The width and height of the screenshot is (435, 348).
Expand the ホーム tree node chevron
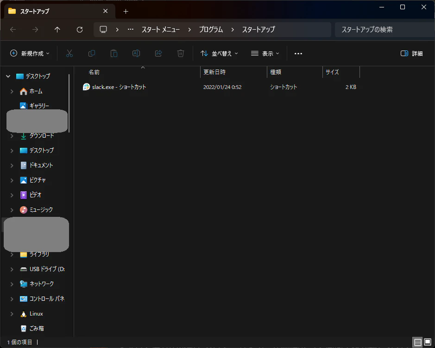click(12, 91)
